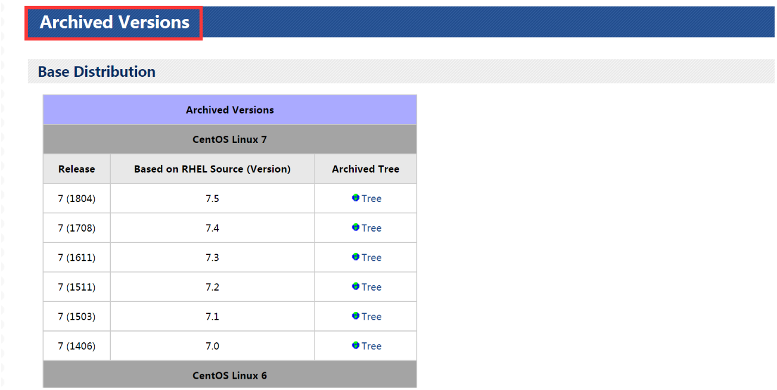Click the CentOS Linux 7 table heading
The image size is (777, 390).
click(230, 139)
